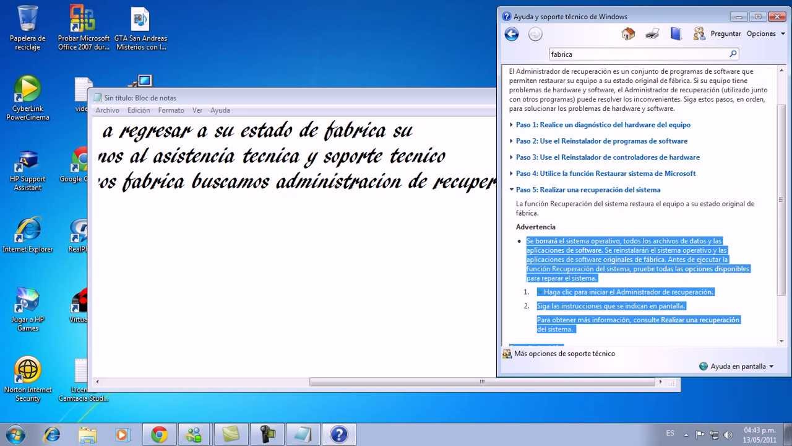Open volume speaker tray icon
The image size is (792, 446).
[x=728, y=435]
